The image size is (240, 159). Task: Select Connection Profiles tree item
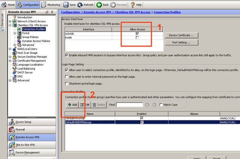34,29
